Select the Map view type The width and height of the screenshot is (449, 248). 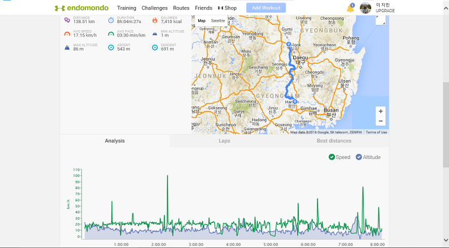(x=201, y=21)
